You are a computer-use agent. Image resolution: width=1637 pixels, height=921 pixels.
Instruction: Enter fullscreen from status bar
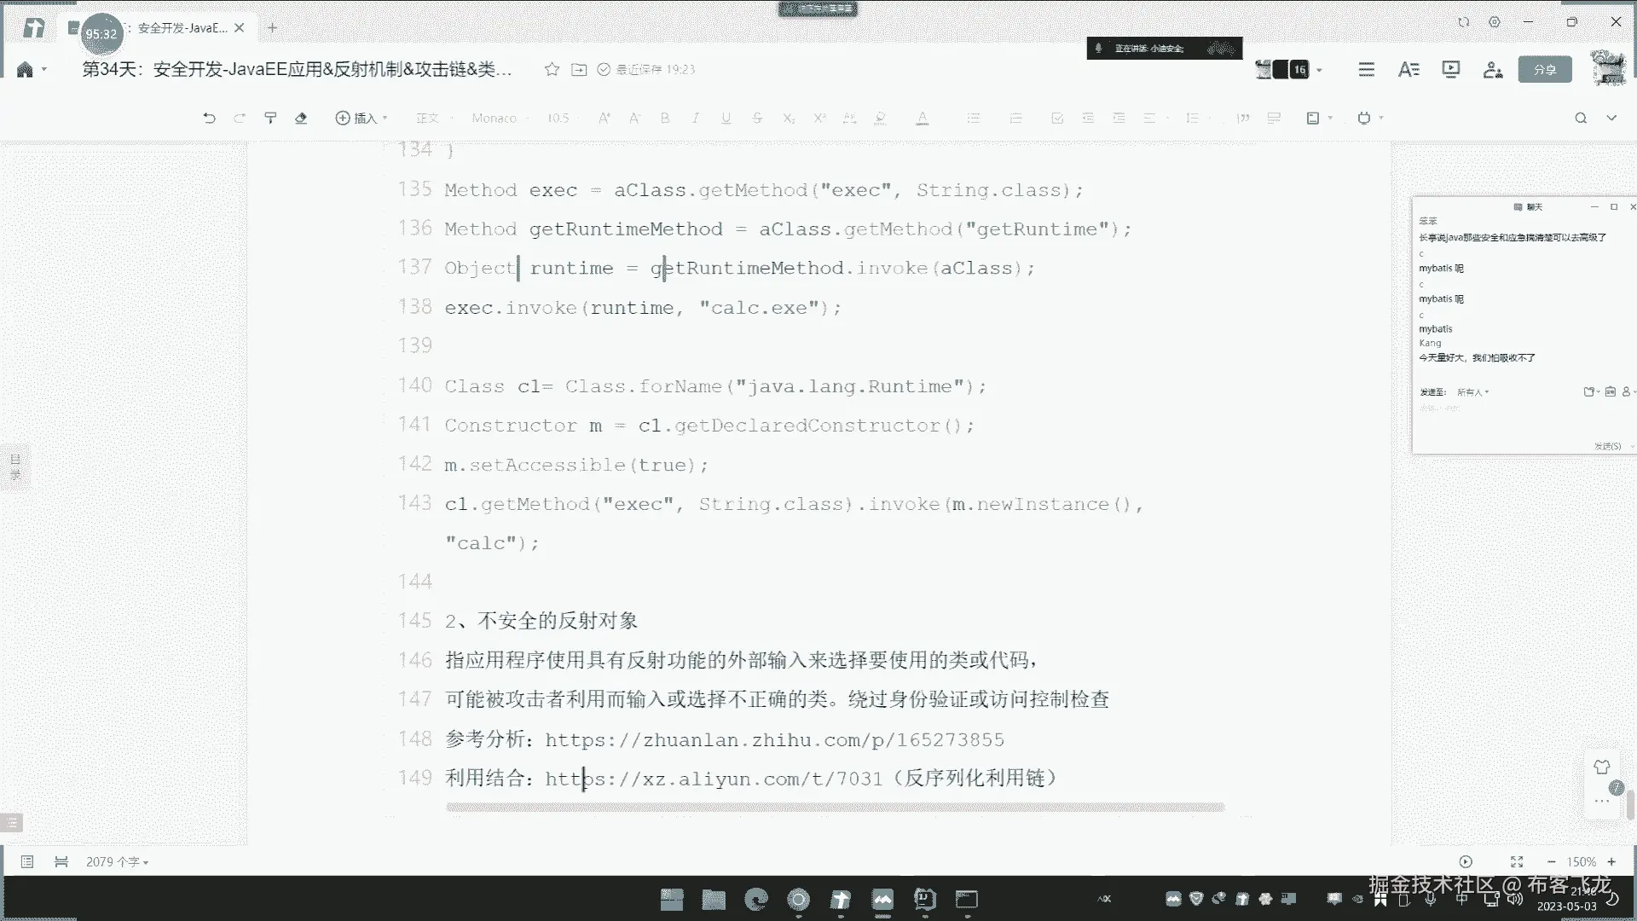click(x=1516, y=861)
